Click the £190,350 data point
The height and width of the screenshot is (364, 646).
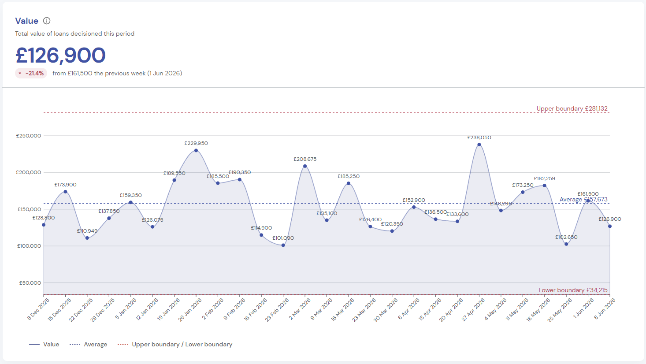(240, 179)
